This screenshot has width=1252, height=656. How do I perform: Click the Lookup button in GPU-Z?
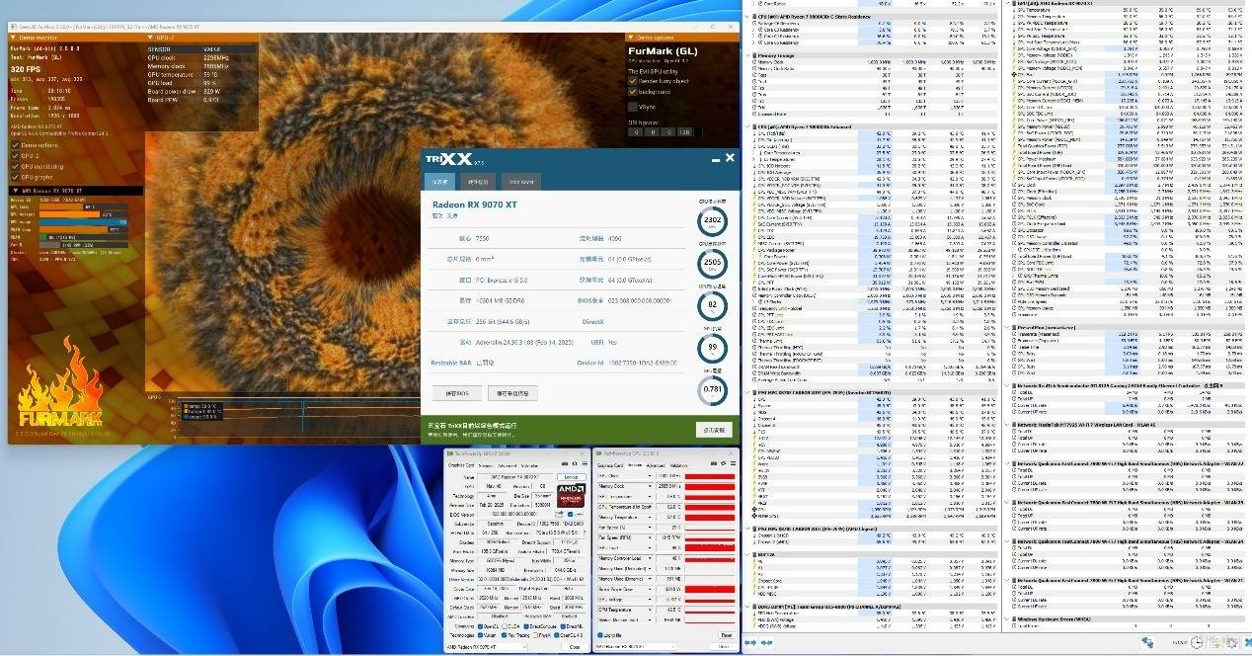coord(570,477)
